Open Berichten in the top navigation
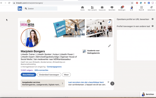 pyautogui.click(x=112, y=8)
